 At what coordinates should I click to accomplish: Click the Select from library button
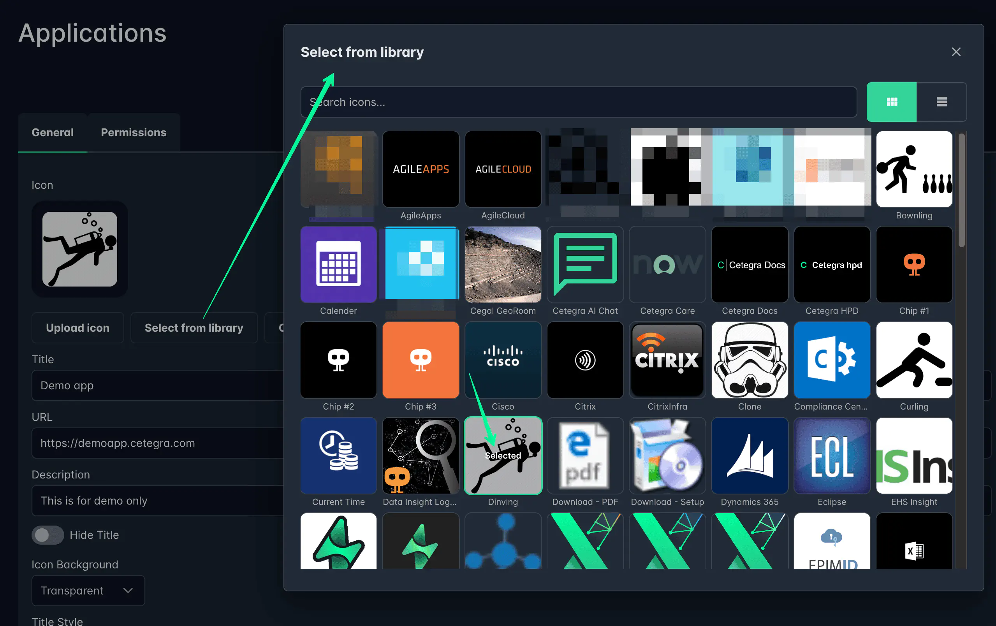click(194, 327)
